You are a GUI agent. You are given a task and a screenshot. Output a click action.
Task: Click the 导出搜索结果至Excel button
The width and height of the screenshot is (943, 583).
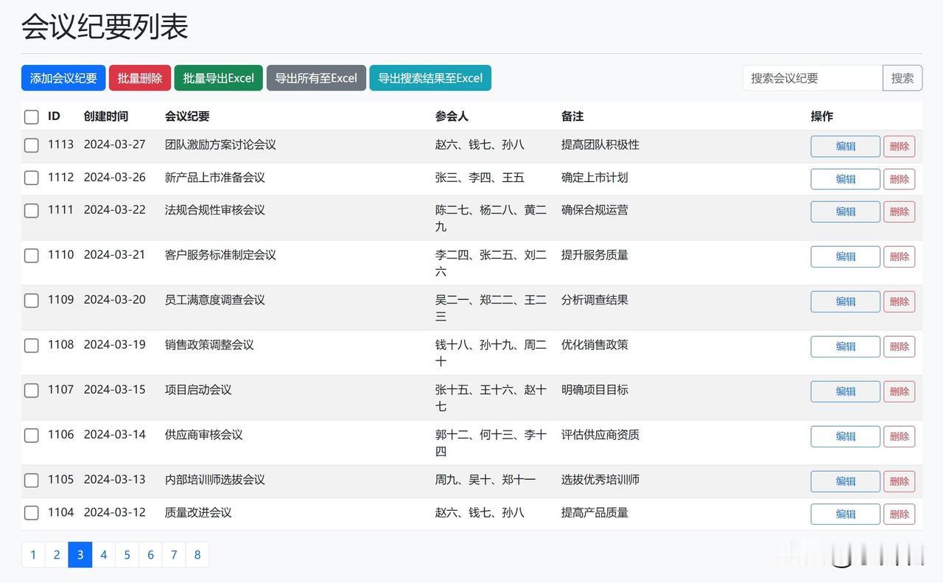[x=430, y=78]
